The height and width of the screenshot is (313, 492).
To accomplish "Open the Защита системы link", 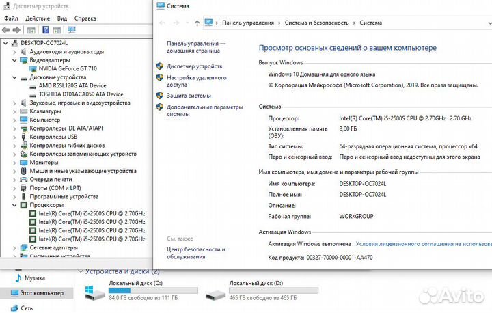I will point(189,96).
